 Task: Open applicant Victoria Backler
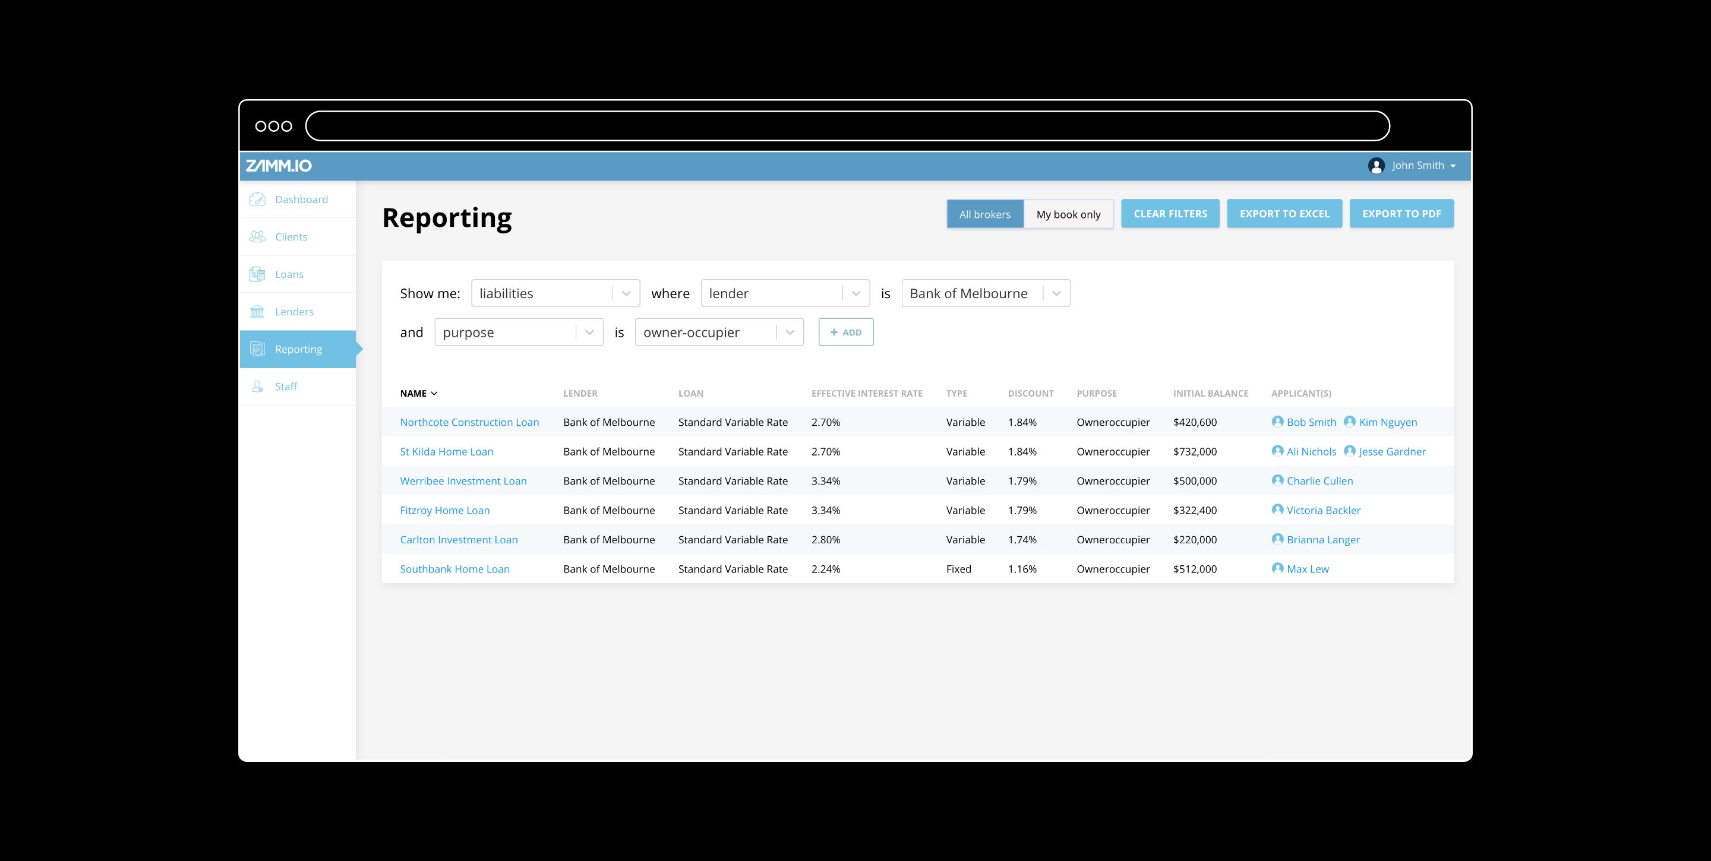[x=1323, y=510]
